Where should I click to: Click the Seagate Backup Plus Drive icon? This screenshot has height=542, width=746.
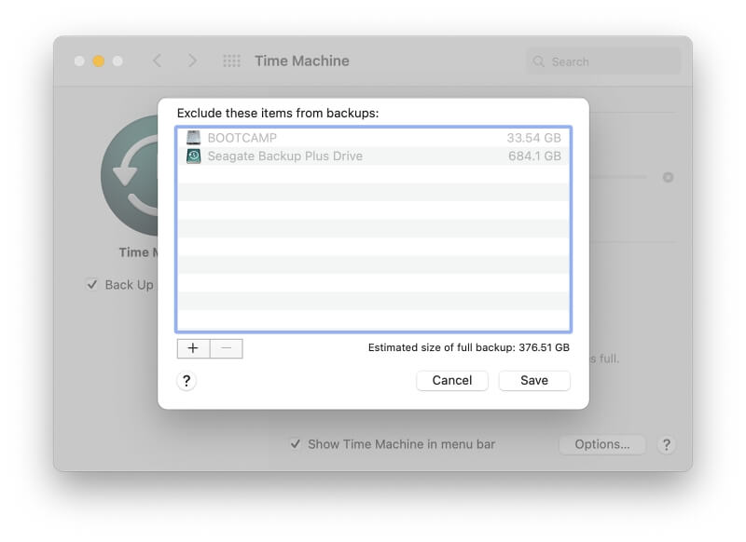[x=193, y=156]
